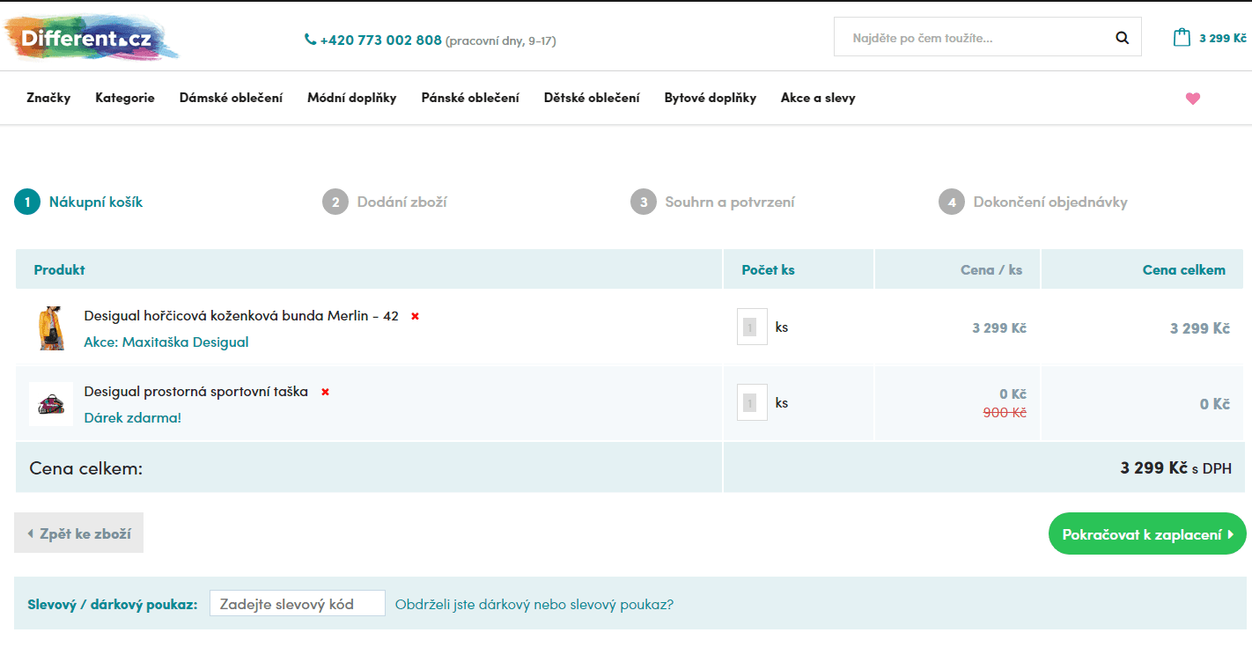This screenshot has height=662, width=1252.
Task: Click the 0 Kč total for the sports bag
Action: click(x=1215, y=404)
